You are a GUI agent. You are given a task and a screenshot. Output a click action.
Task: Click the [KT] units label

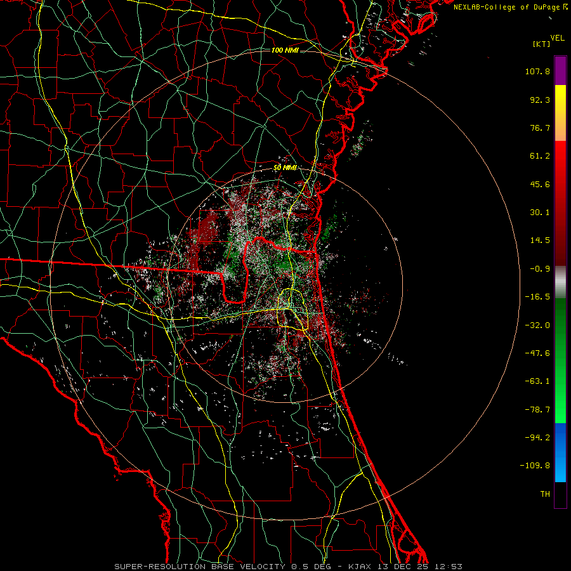click(541, 44)
